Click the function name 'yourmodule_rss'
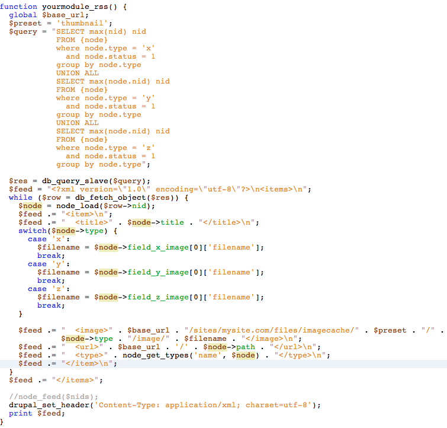This screenshot has width=447, height=428. [75, 7]
